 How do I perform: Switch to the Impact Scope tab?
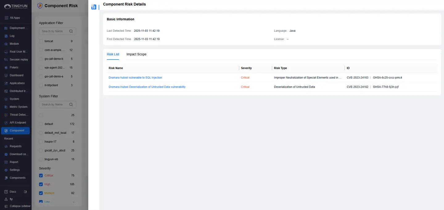pos(136,55)
